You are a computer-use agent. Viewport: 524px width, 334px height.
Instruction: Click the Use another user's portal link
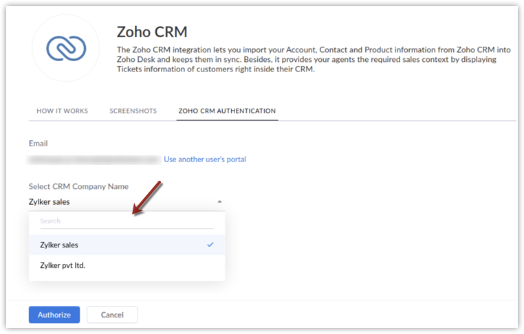point(205,159)
